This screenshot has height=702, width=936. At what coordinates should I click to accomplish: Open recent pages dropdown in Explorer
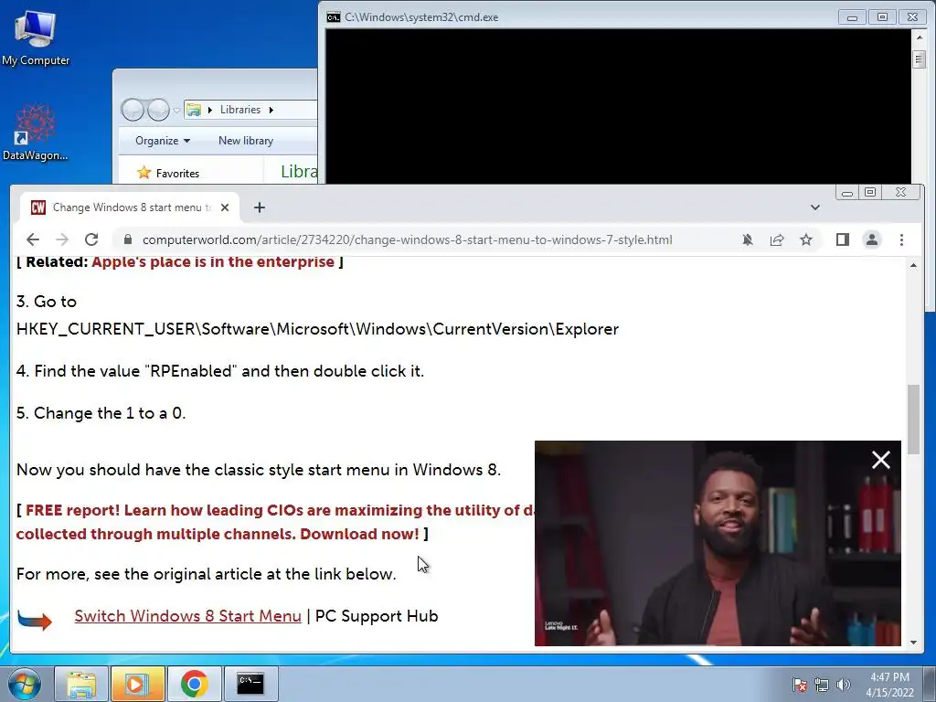176,110
